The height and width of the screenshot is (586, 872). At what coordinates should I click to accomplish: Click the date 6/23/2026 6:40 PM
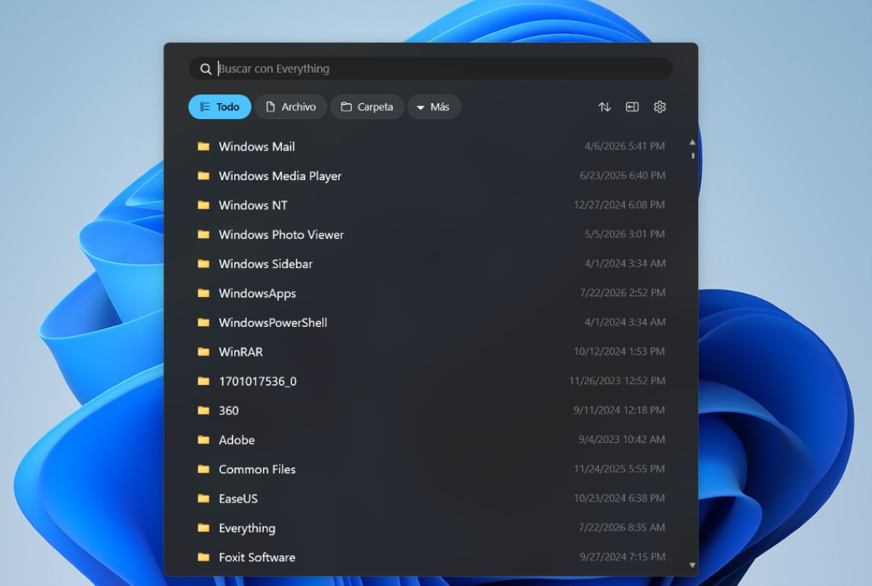coord(622,176)
